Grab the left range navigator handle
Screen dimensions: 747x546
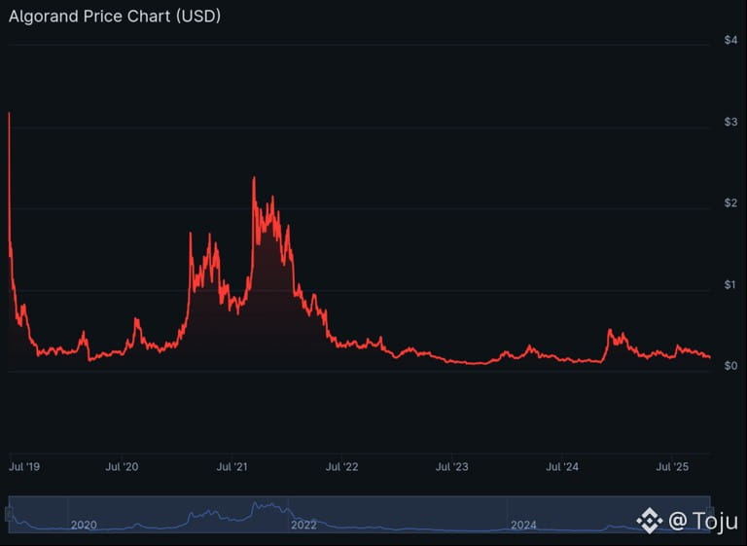point(8,514)
